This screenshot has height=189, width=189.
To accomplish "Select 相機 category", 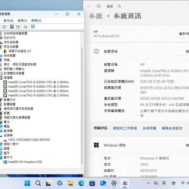I will tap(6, 60).
